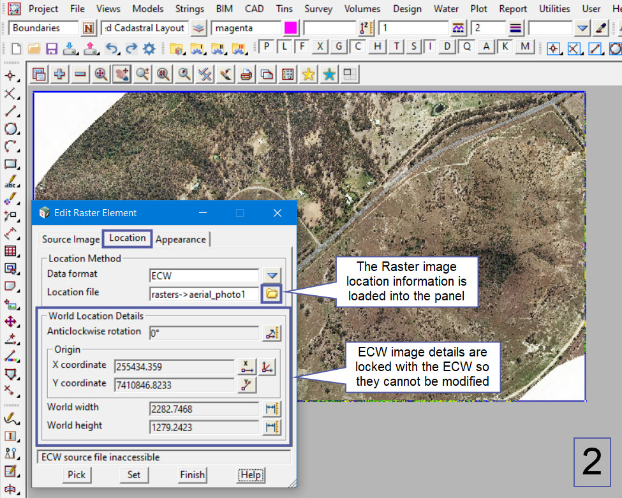The width and height of the screenshot is (622, 498).
Task: Switch to the Appearance tab
Action: coord(181,239)
